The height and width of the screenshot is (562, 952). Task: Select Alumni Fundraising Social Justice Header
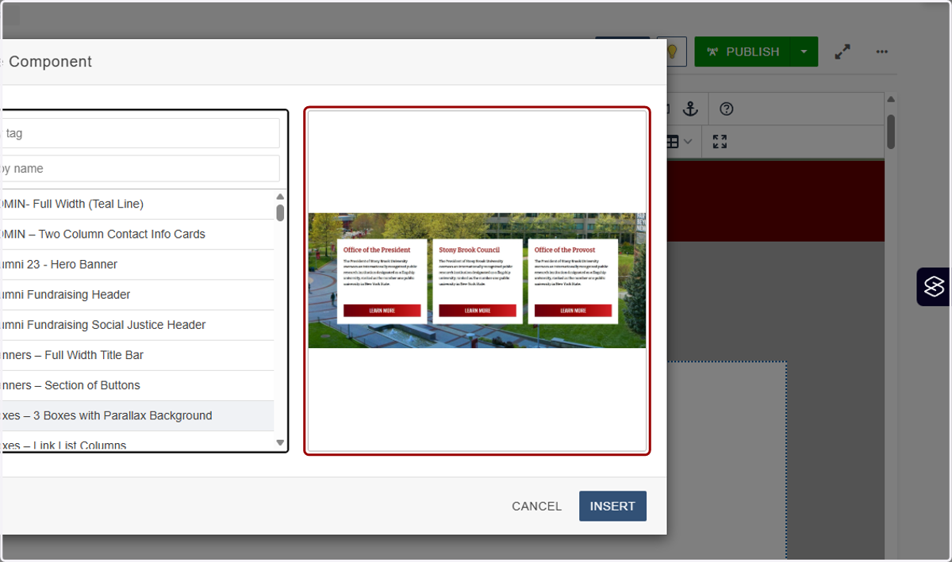(136, 324)
